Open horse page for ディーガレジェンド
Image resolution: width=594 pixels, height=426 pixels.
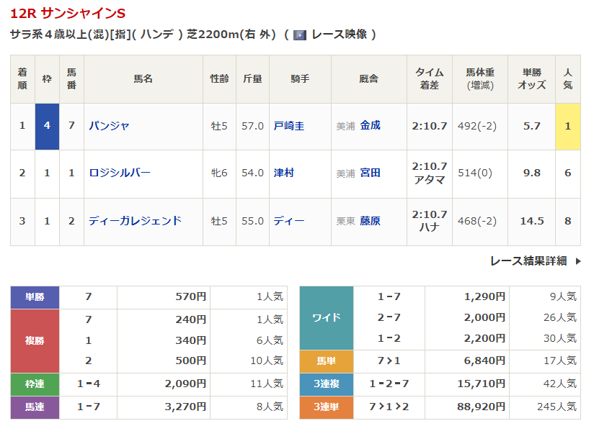(x=135, y=221)
